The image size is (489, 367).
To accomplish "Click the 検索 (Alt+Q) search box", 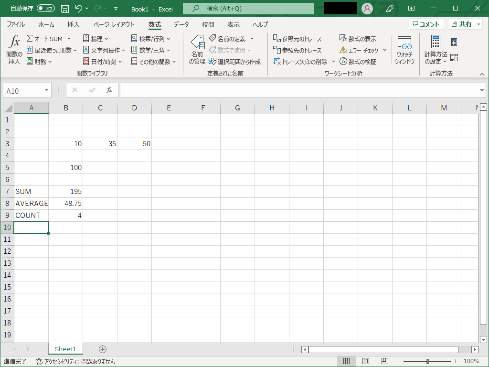I will point(248,9).
